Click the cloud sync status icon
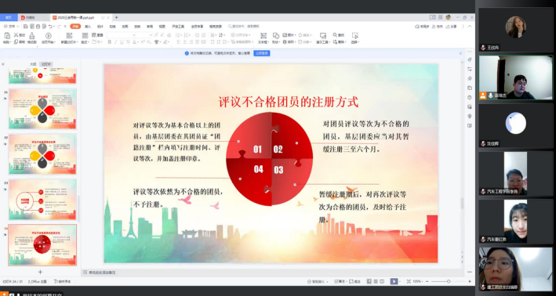Image resolution: width=556 pixels, height=296 pixels. click(x=417, y=27)
